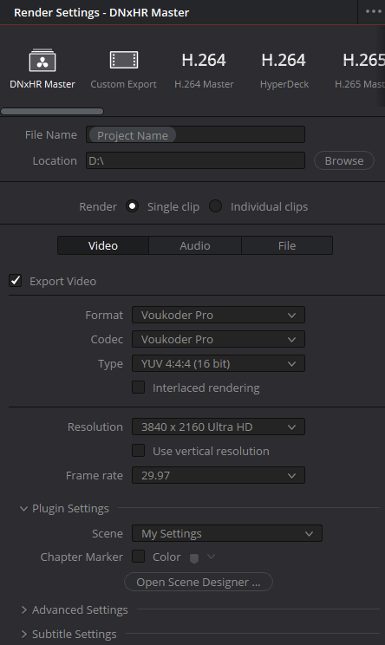
Task: Tick the Chapter Marker checkbox
Action: (138, 557)
